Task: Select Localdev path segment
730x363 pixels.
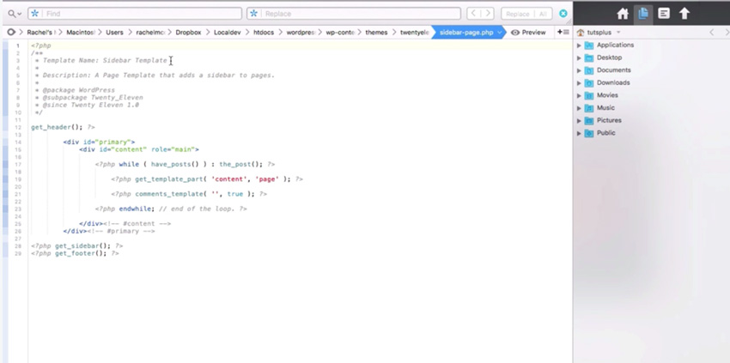Action: click(x=228, y=32)
